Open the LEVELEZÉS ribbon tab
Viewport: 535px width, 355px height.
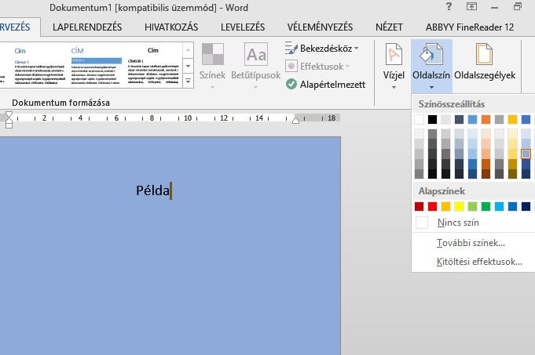(243, 27)
